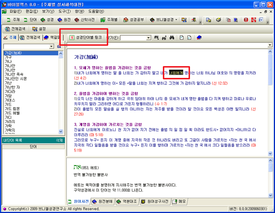The width and height of the screenshot is (275, 213).
Task: Click the plain binoculars search icon
Action: click(172, 38)
